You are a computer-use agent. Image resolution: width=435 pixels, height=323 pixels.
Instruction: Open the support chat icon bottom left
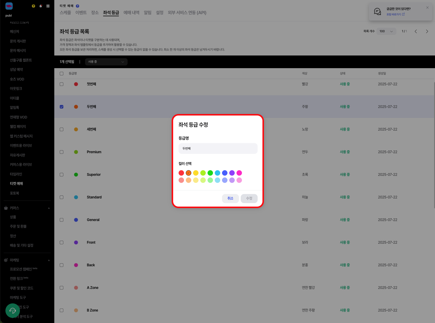(12, 310)
